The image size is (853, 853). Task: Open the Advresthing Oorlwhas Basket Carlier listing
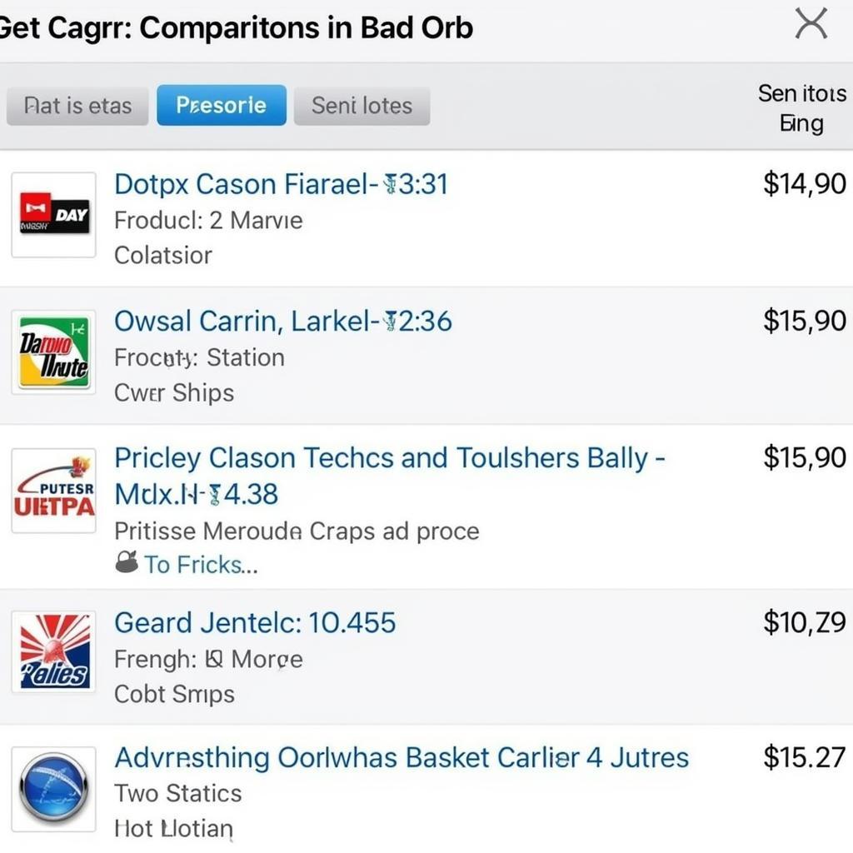402,757
